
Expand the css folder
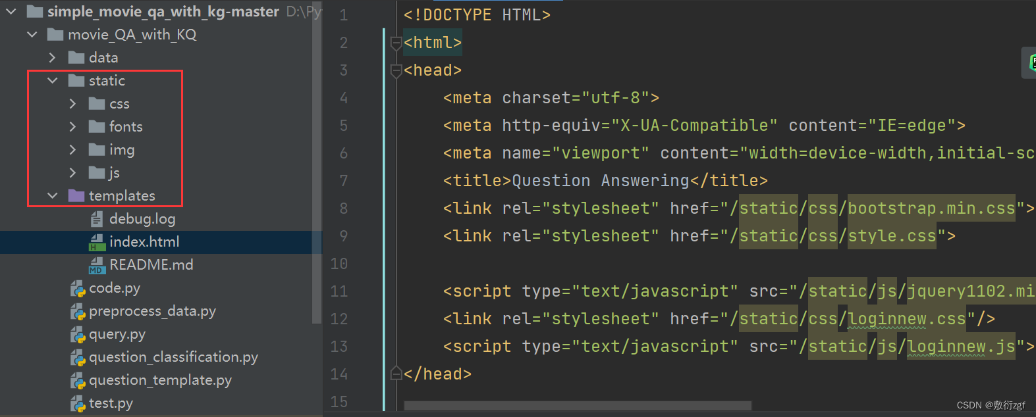pyautogui.click(x=72, y=103)
